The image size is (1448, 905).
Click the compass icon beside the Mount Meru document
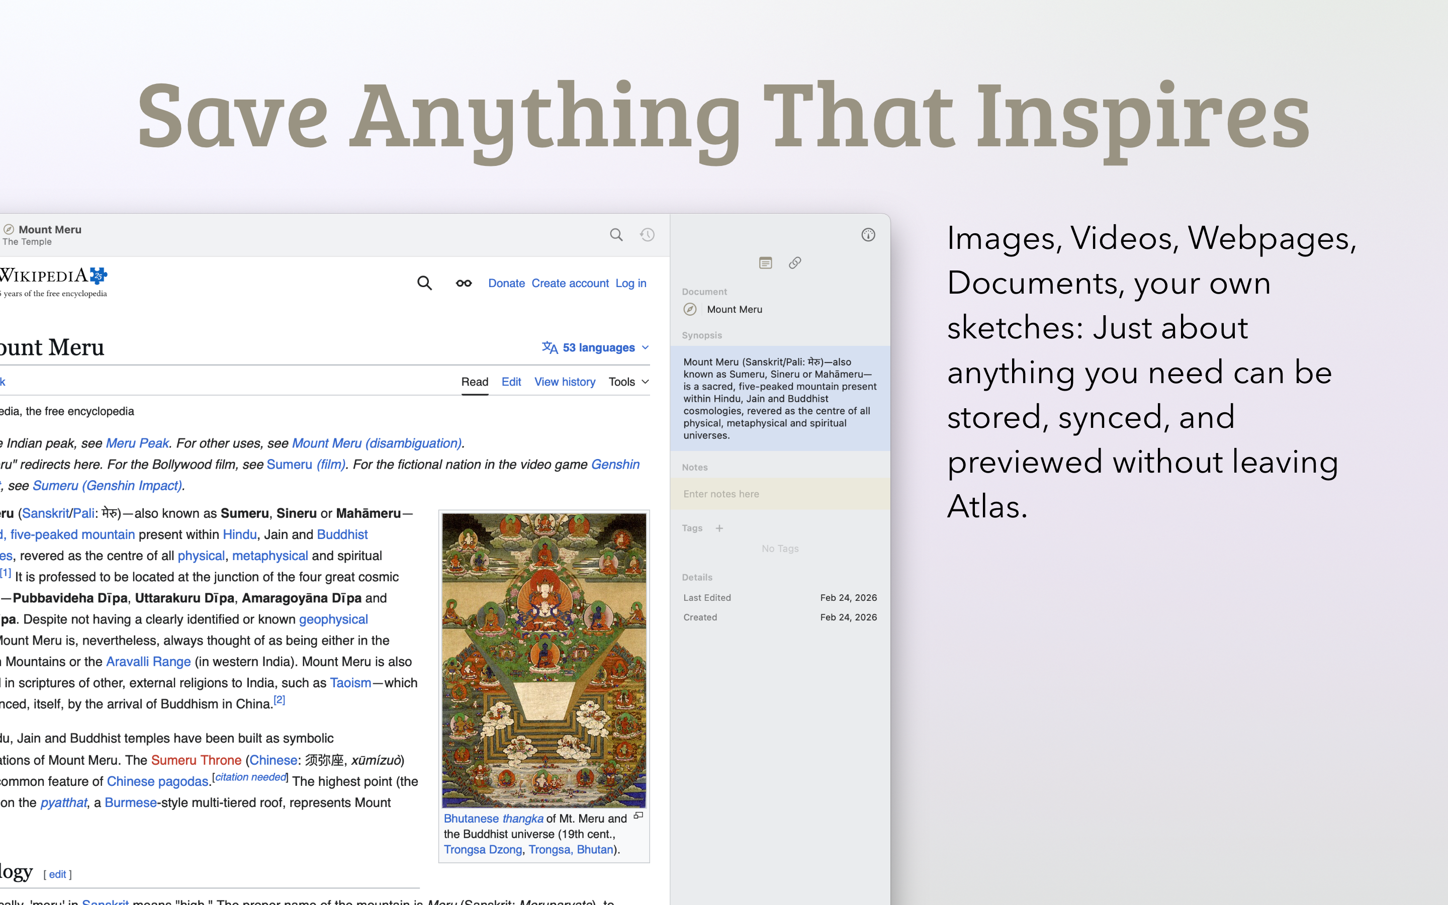pos(690,309)
